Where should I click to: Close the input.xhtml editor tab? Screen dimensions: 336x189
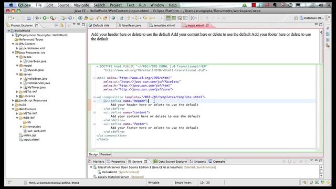point(207,25)
